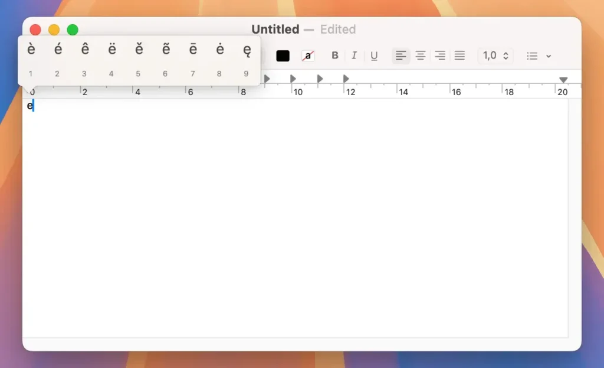
Task: Apply underline formatting
Action: coord(374,56)
